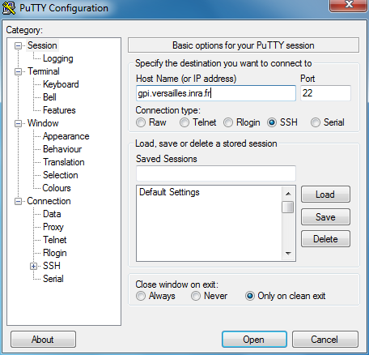Select Default Settings in sessions list
369x355 pixels.
pos(169,192)
